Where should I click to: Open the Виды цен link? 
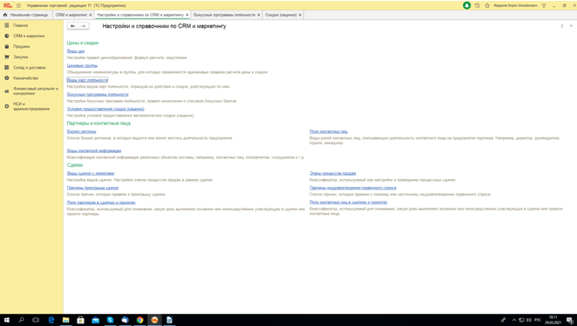pos(76,51)
